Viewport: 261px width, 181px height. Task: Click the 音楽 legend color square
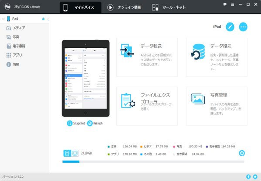[108, 147]
